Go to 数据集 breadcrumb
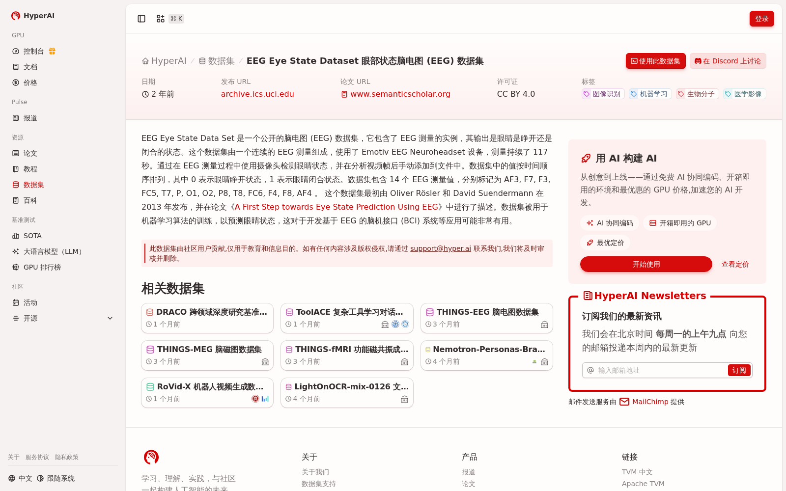The height and width of the screenshot is (491, 786). (x=217, y=61)
